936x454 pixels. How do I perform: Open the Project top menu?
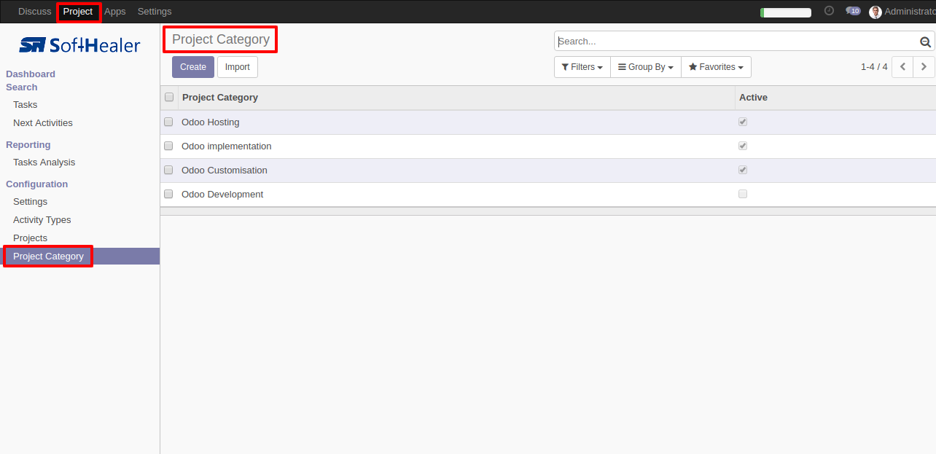tap(78, 12)
